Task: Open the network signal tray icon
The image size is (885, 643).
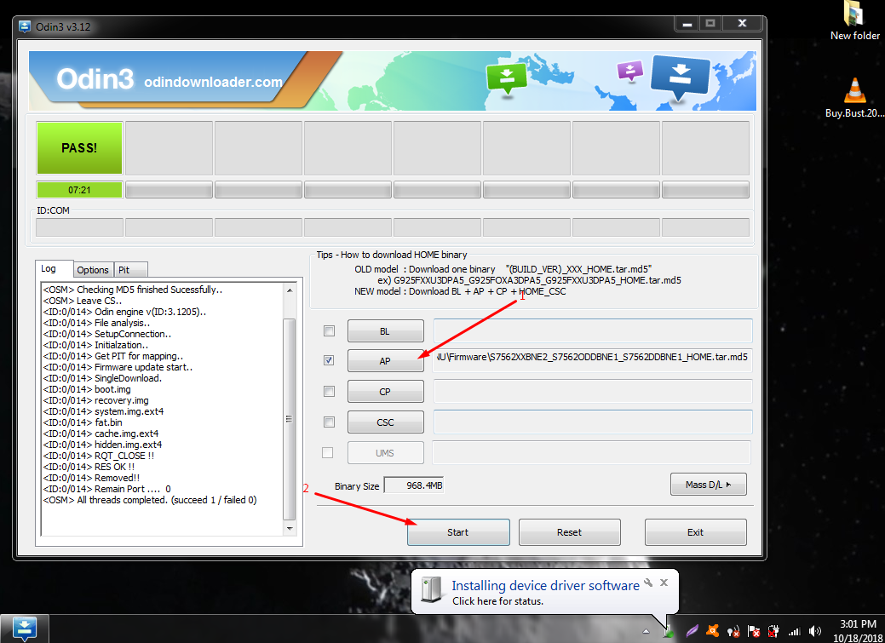Action: click(794, 631)
